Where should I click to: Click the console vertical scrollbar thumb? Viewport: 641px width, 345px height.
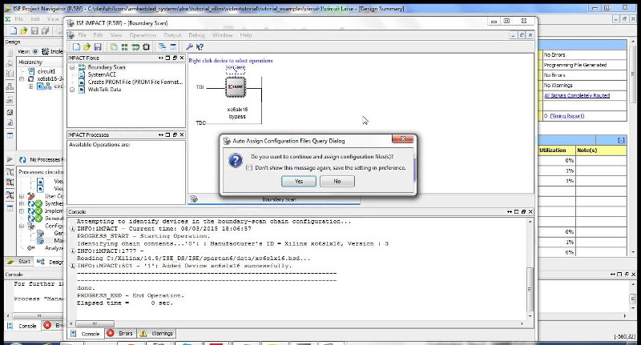[530, 289]
